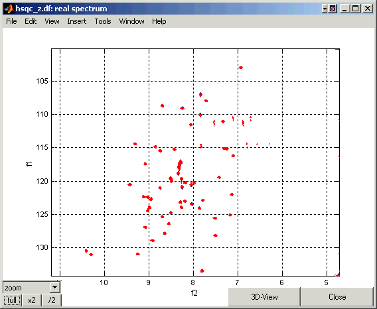This screenshot has height=309, width=377.
Task: Click the Close button at bottom right
Action: [x=337, y=297]
